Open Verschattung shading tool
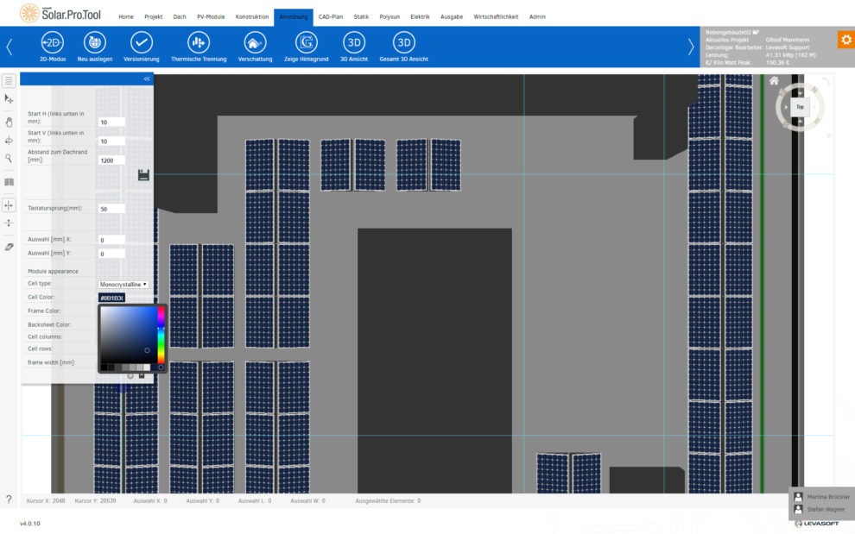 [x=255, y=43]
